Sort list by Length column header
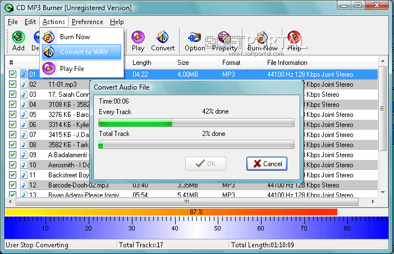 click(x=151, y=62)
